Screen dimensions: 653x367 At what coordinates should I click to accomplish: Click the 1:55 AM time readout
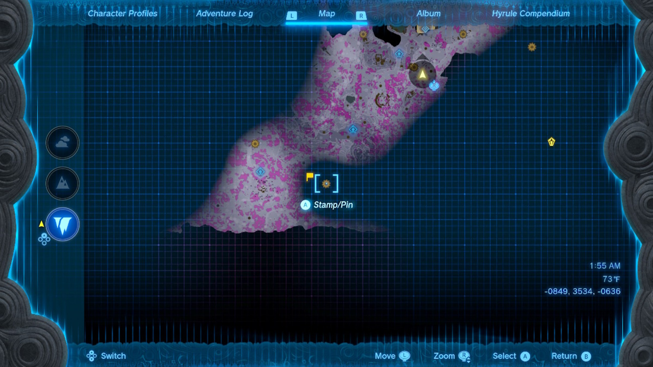(x=605, y=266)
